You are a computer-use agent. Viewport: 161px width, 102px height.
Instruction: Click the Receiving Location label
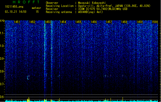pyautogui.click(x=60, y=6)
